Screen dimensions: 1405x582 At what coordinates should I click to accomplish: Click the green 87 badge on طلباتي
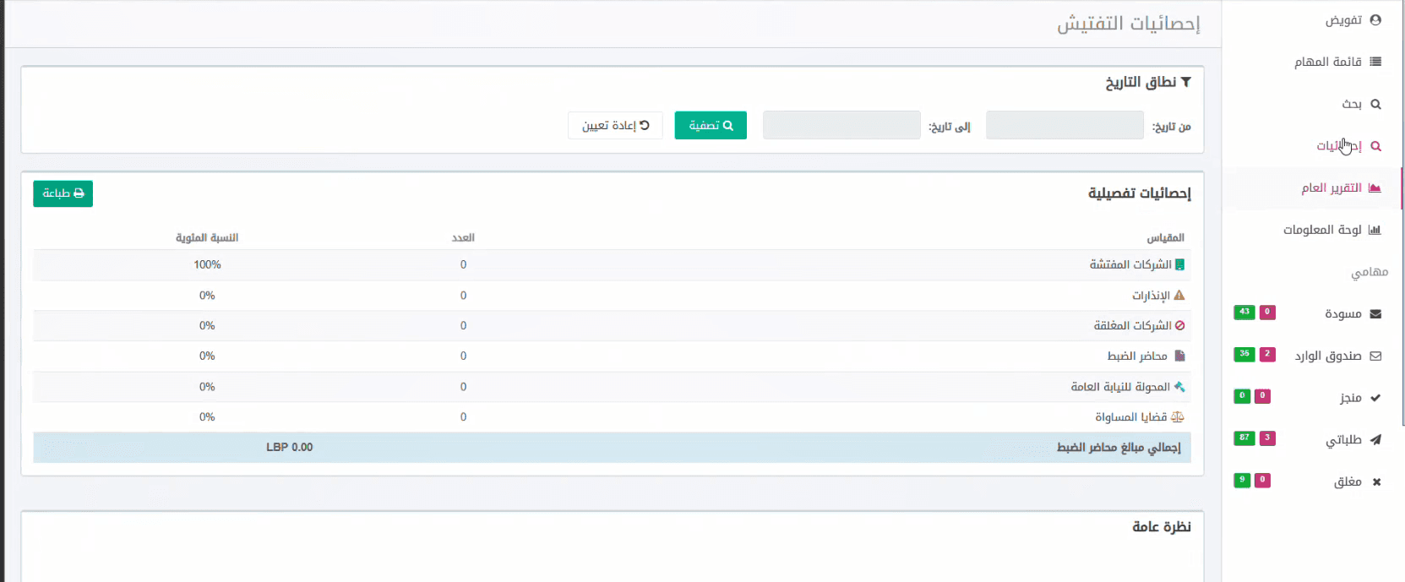click(x=1244, y=438)
